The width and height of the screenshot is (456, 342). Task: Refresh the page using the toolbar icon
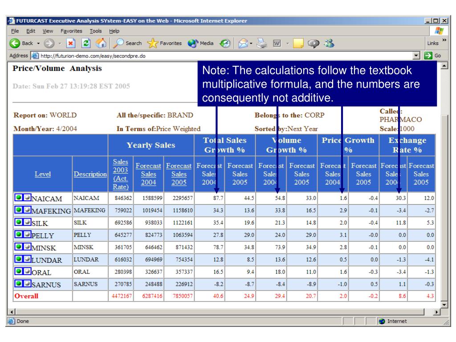pyautogui.click(x=86, y=43)
